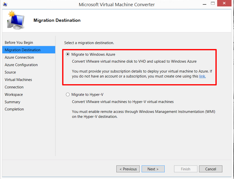
Task: Open the Source step
Action: coord(10,72)
